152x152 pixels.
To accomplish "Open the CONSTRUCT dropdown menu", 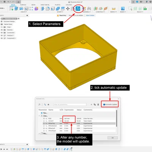I will [100, 12].
